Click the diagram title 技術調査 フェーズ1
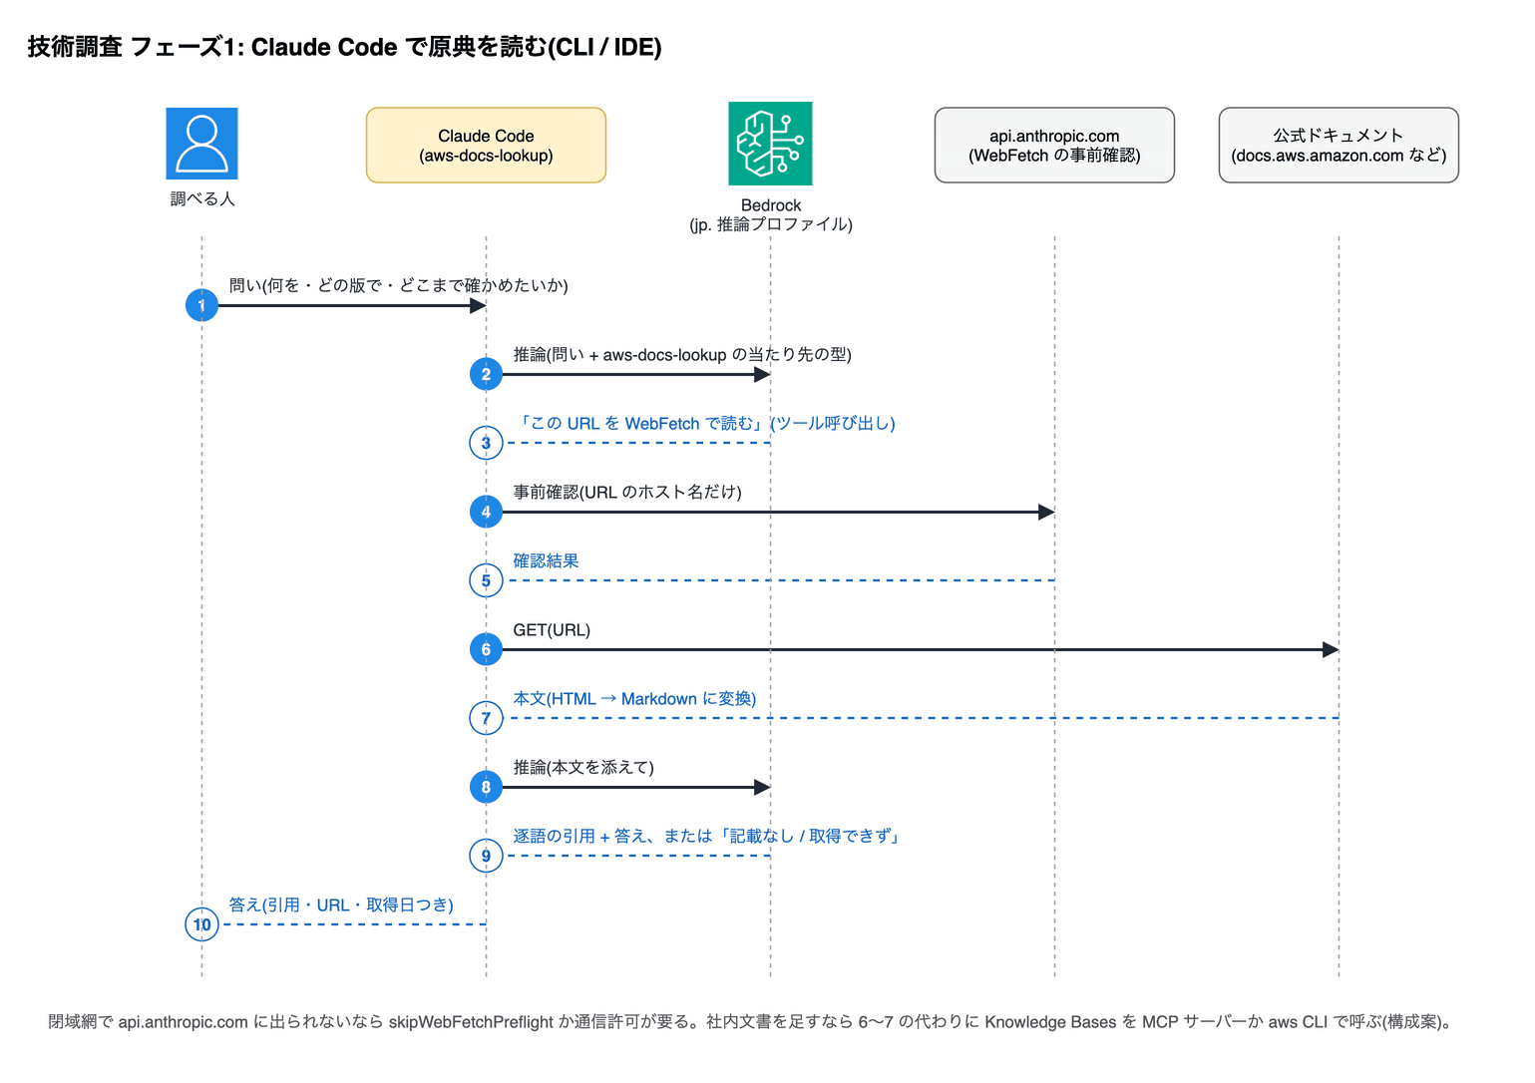Screen dimensions: 1535x1083 (x=344, y=47)
